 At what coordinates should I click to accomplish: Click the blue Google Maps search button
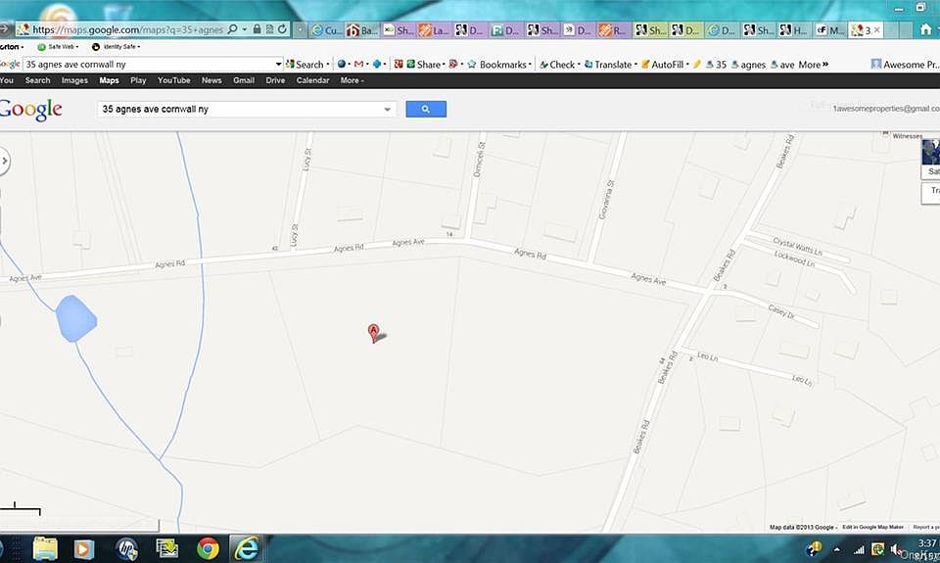[x=425, y=110]
